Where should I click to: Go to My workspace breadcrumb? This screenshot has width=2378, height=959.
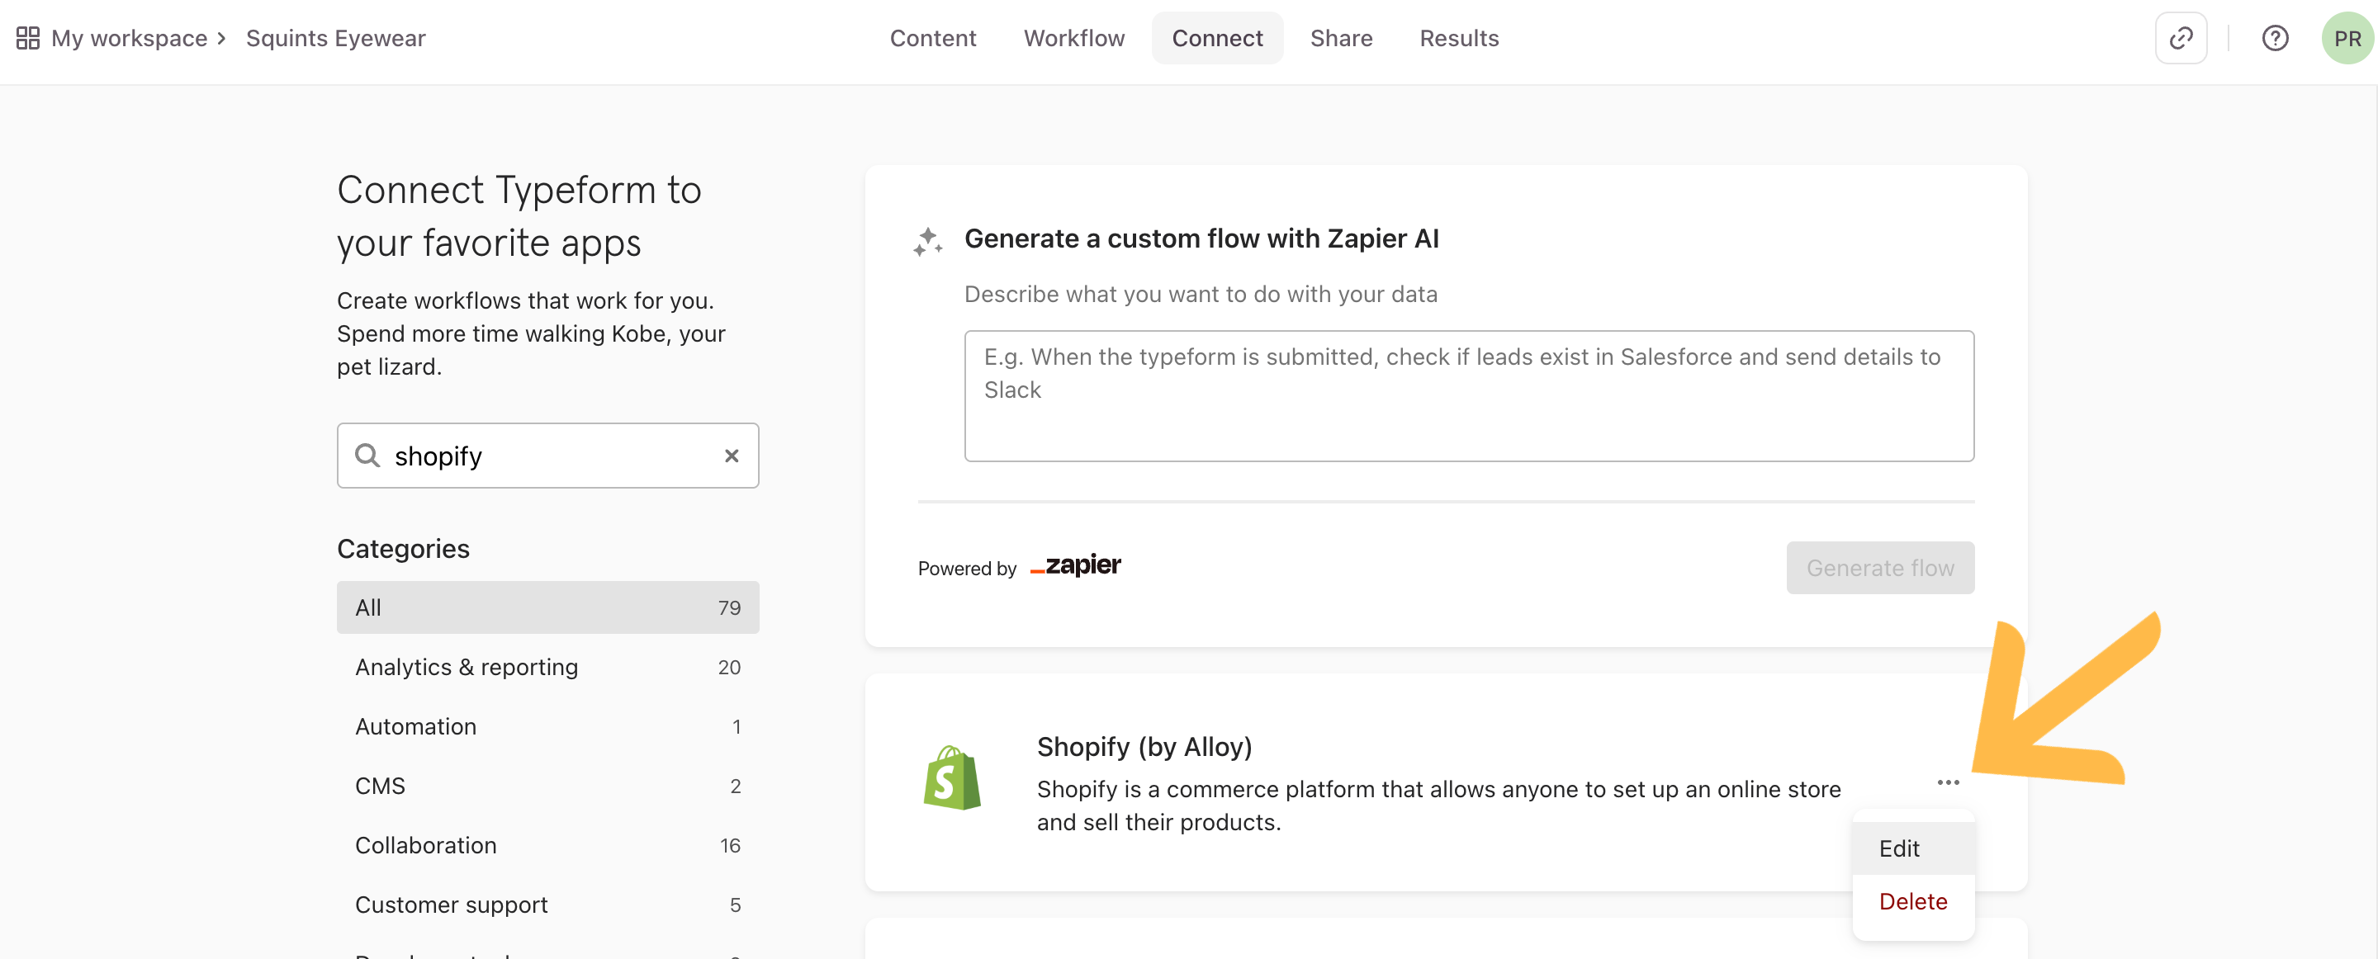click(130, 38)
